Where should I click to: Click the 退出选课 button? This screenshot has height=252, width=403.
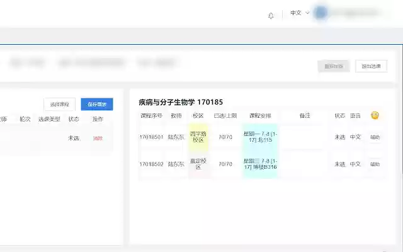371,66
